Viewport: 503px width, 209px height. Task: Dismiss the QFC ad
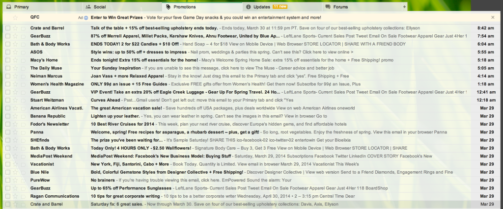coord(493,17)
